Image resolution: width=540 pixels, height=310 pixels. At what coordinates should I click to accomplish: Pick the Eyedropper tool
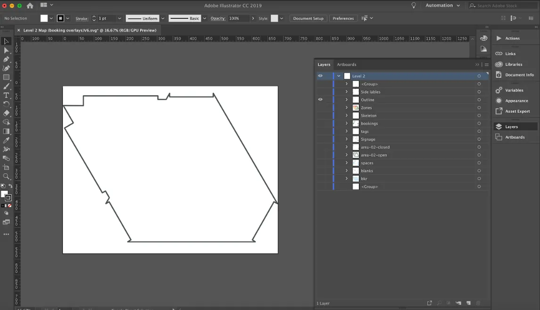coord(6,141)
